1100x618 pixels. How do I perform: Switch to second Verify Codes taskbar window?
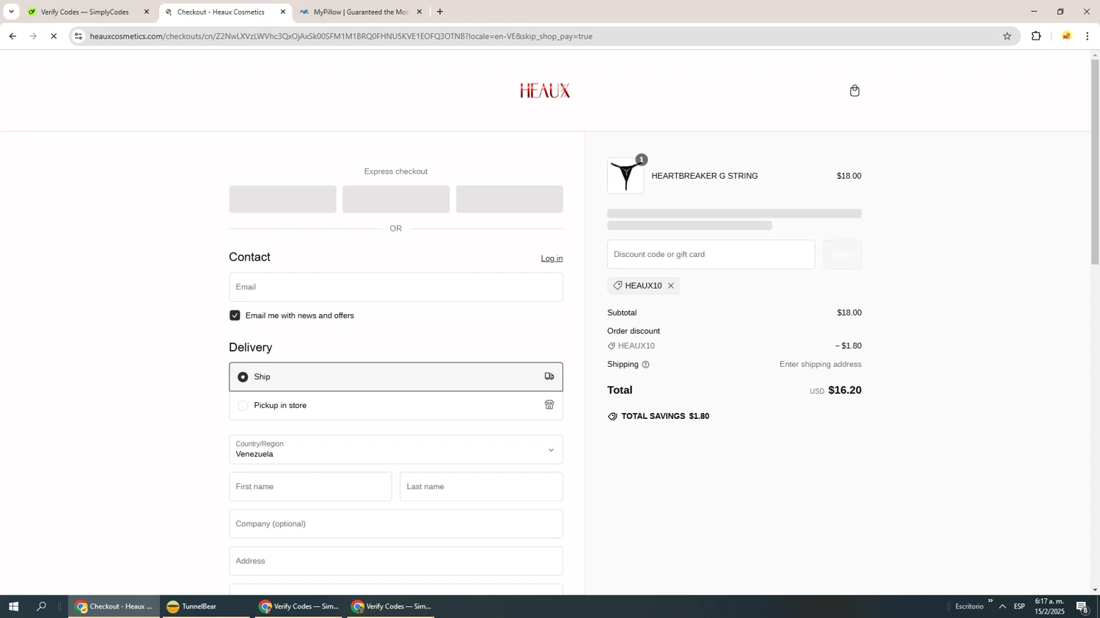click(x=392, y=606)
